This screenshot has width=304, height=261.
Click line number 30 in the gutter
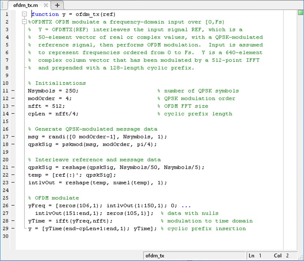tap(5, 236)
